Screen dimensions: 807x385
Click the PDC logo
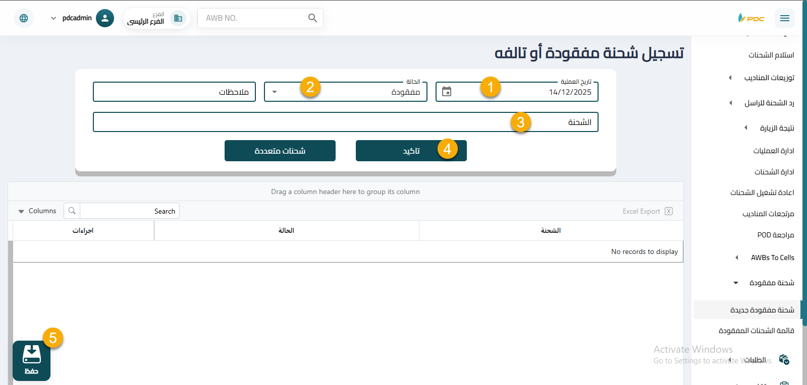(751, 18)
